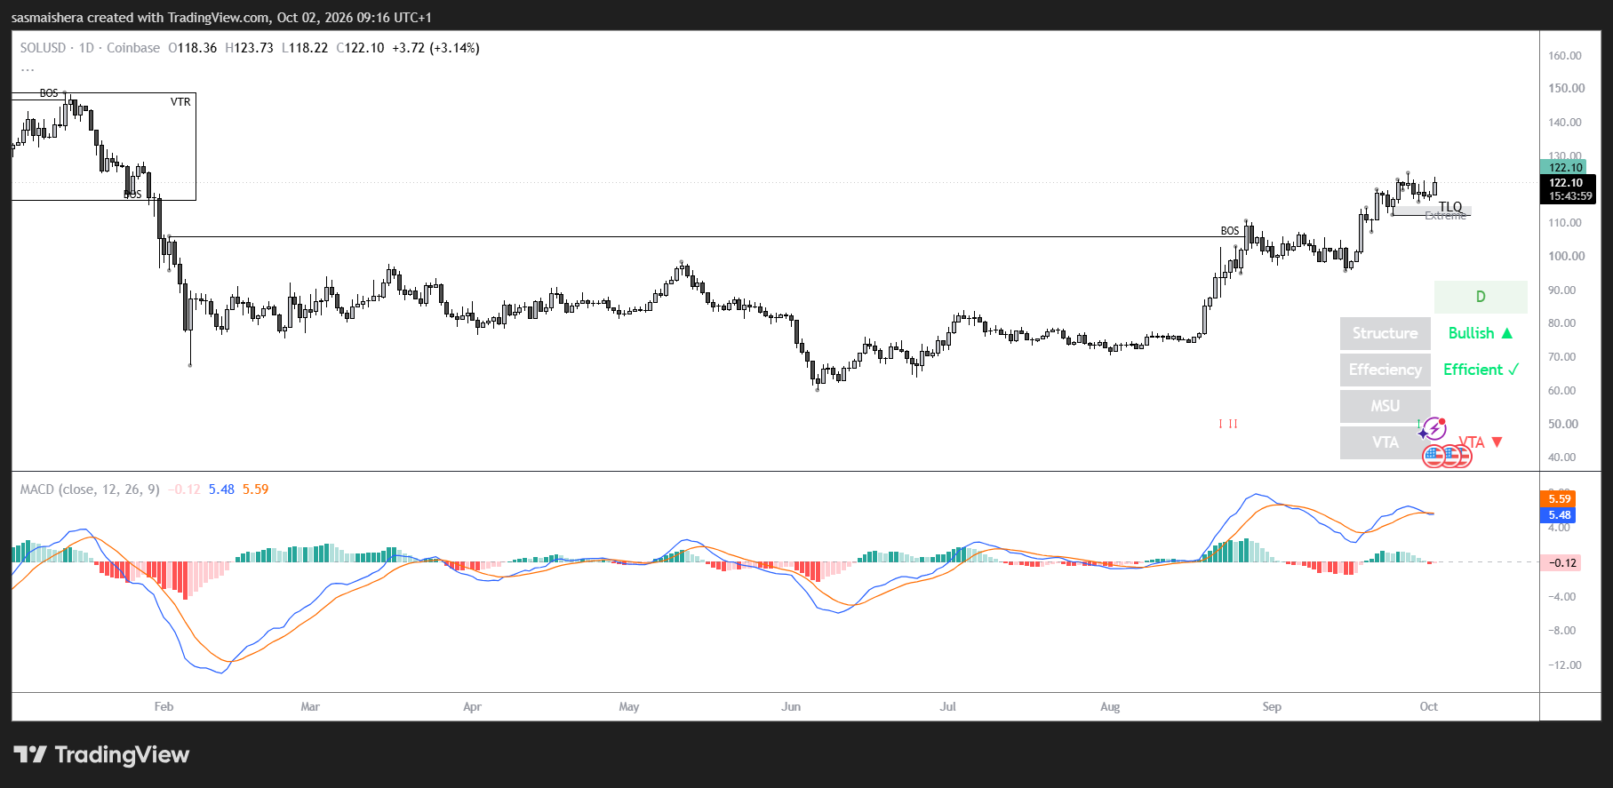Click the -0.12 histogram axis tag

[x=1561, y=563]
